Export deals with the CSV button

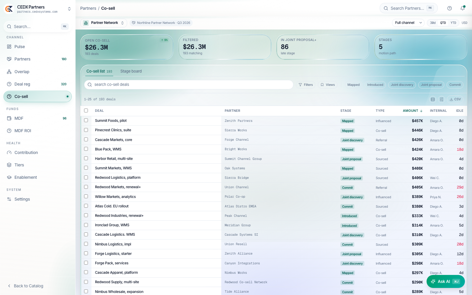click(x=455, y=99)
